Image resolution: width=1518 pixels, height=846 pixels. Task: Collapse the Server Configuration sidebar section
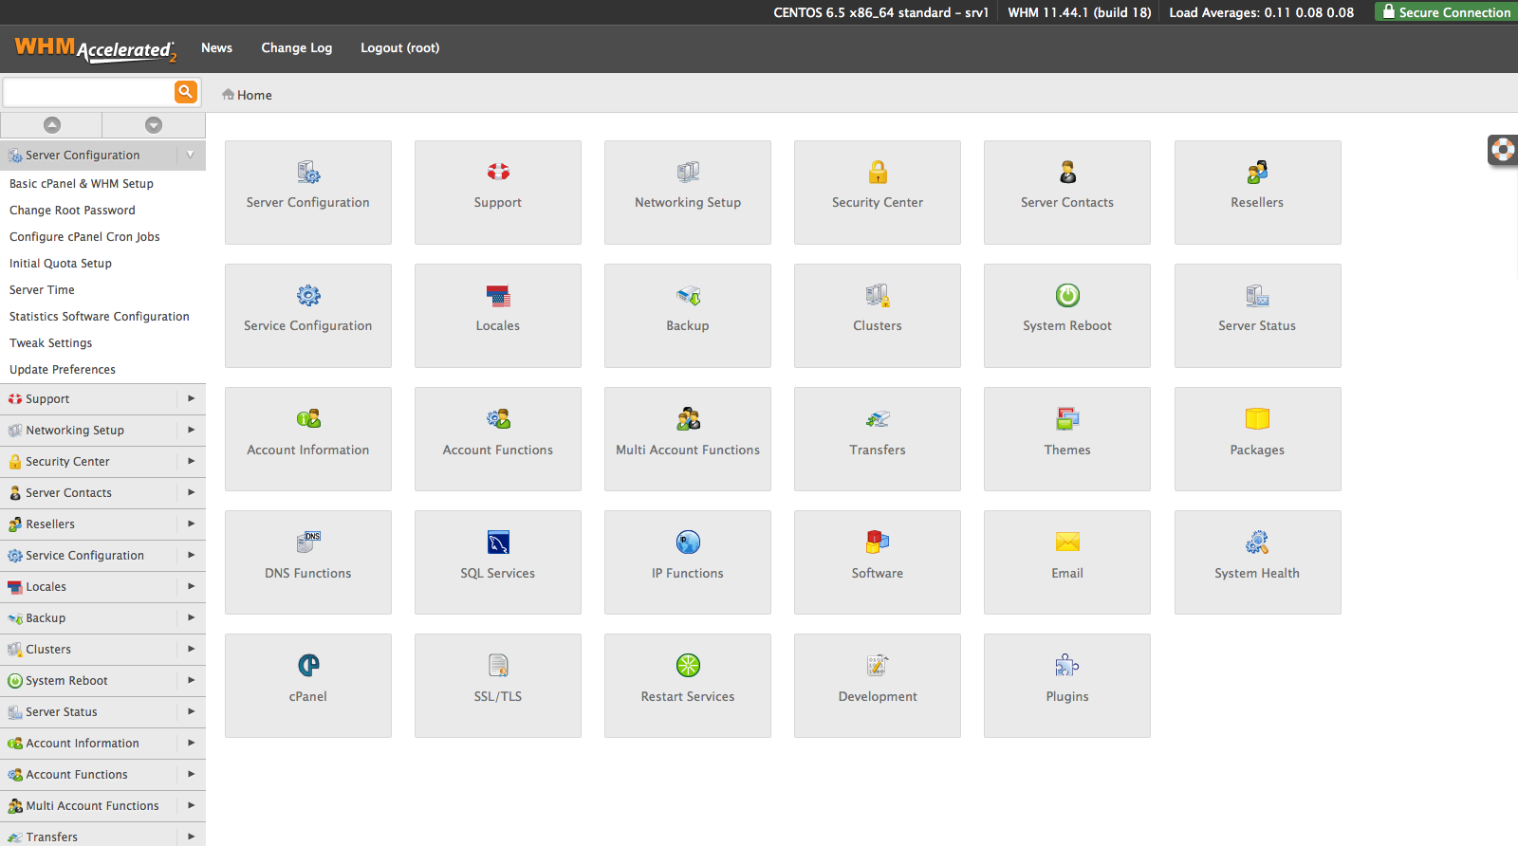tap(191, 155)
